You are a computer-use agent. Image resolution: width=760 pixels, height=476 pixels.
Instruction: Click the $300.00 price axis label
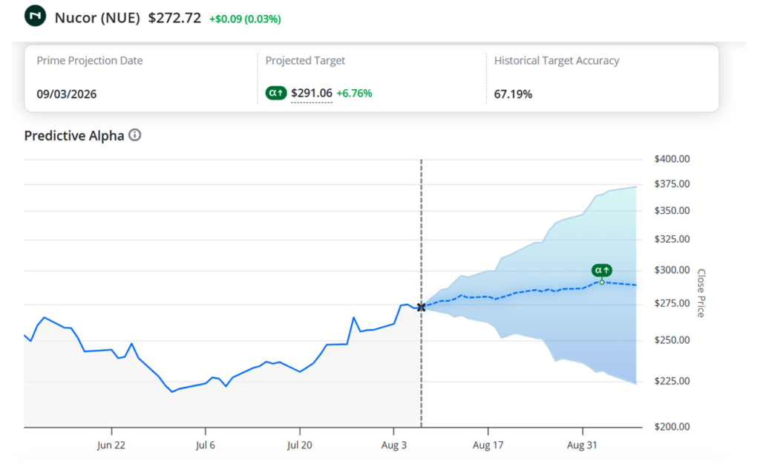pyautogui.click(x=672, y=270)
